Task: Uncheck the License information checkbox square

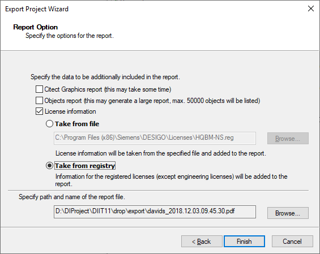Action: pyautogui.click(x=39, y=111)
